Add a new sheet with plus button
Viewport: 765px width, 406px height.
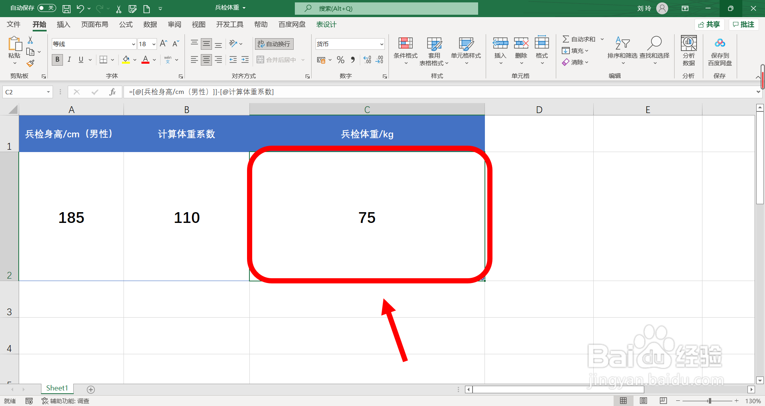point(91,389)
